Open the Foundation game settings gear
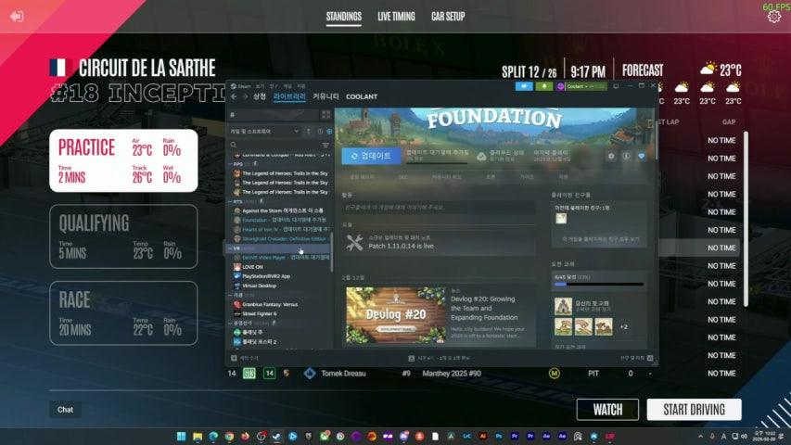The image size is (791, 445). click(x=611, y=157)
